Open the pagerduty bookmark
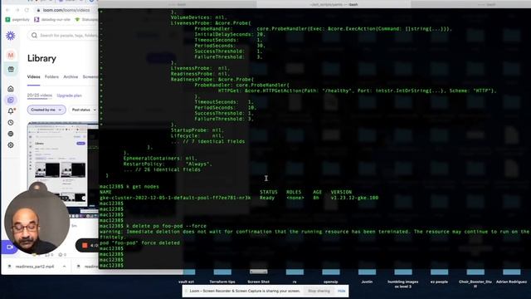This screenshot has height=299, width=531. [x=17, y=20]
